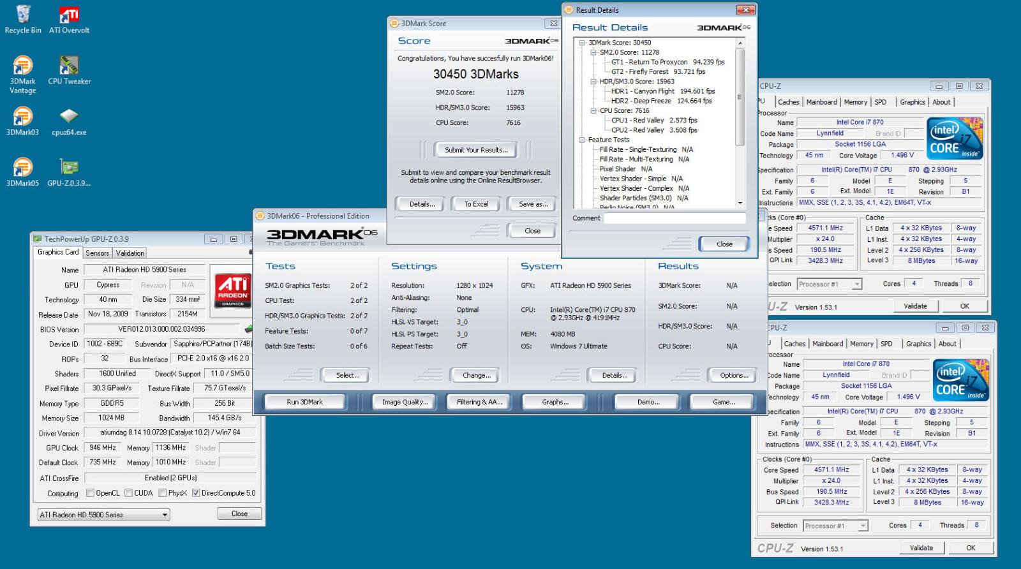The height and width of the screenshot is (569, 1021).
Task: Click the Result Details window title icon
Action: 569,10
